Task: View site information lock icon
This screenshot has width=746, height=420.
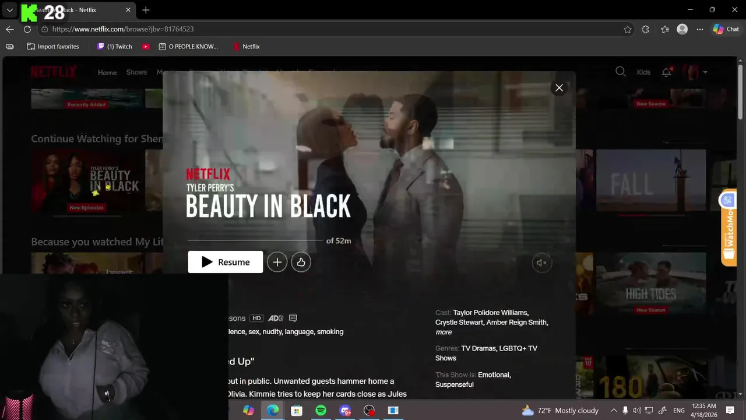Action: [44, 29]
